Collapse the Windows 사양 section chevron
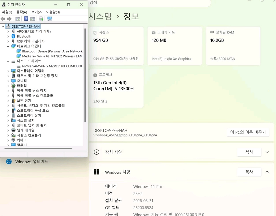The width and height of the screenshot is (276, 216). click(x=267, y=172)
